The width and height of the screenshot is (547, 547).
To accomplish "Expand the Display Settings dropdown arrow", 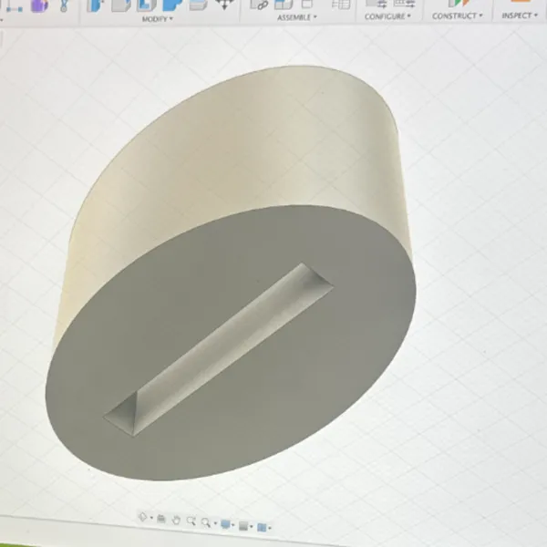I will pyautogui.click(x=233, y=525).
